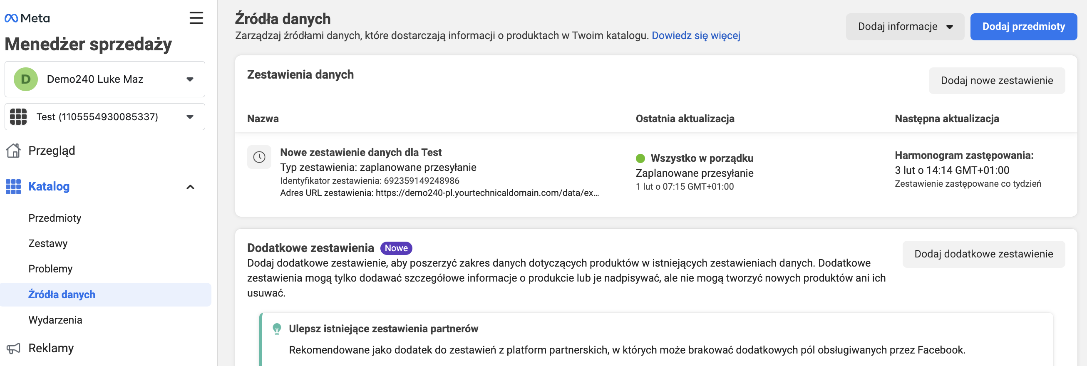Click the lightbulb tip icon

pyautogui.click(x=277, y=329)
